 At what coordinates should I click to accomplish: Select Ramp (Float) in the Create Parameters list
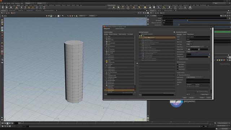[119, 90]
